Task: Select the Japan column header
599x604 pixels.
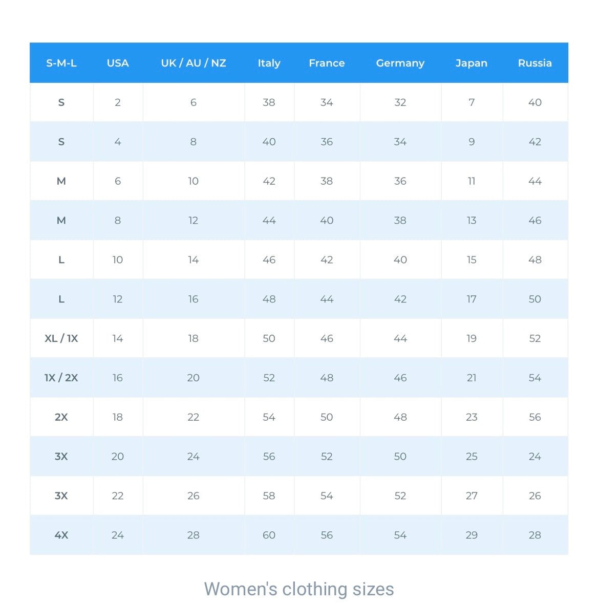Action: tap(472, 63)
